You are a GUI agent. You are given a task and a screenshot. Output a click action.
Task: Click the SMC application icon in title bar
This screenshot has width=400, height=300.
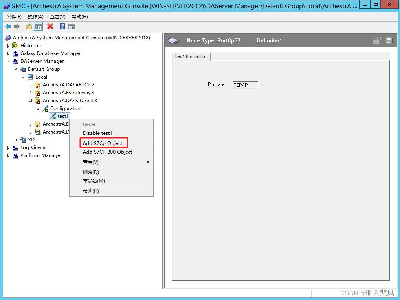(x=7, y=6)
